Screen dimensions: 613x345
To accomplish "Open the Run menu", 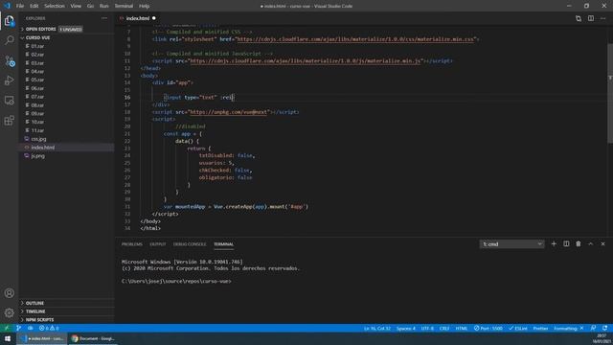I will (x=104, y=6).
